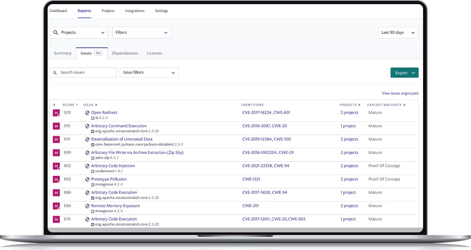Sort table by Projects column header
Image resolution: width=471 pixels, height=250 pixels.
349,105
